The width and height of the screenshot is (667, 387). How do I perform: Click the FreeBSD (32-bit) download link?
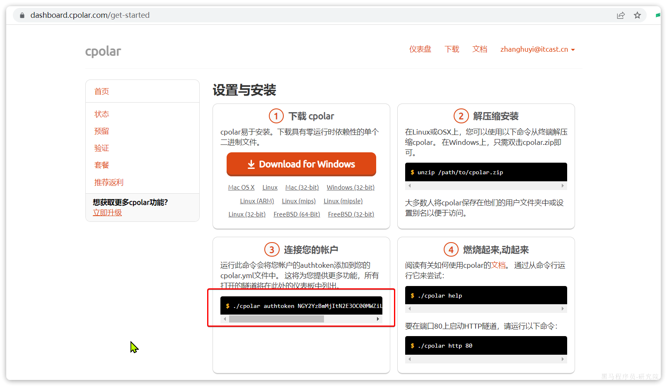pos(351,214)
